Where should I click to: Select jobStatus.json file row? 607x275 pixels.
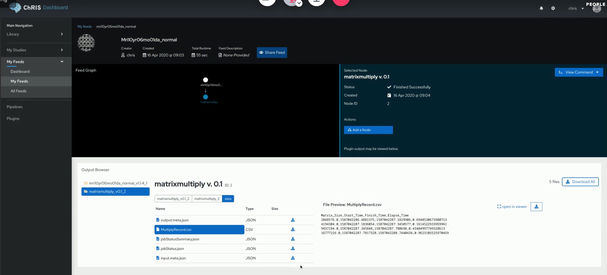[234, 249]
